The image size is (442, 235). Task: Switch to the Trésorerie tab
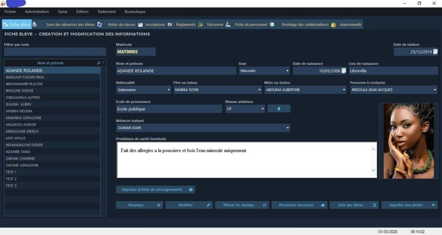click(215, 25)
